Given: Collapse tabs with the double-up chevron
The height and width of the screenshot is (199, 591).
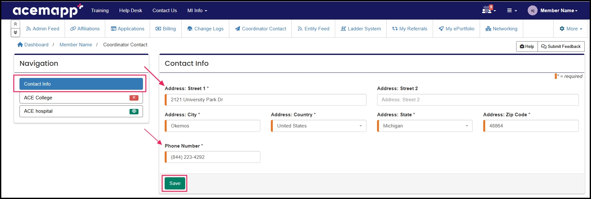Looking at the screenshot, I should click(15, 24).
